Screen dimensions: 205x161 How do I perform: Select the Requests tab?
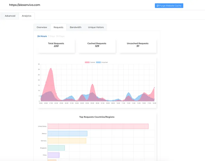58,27
